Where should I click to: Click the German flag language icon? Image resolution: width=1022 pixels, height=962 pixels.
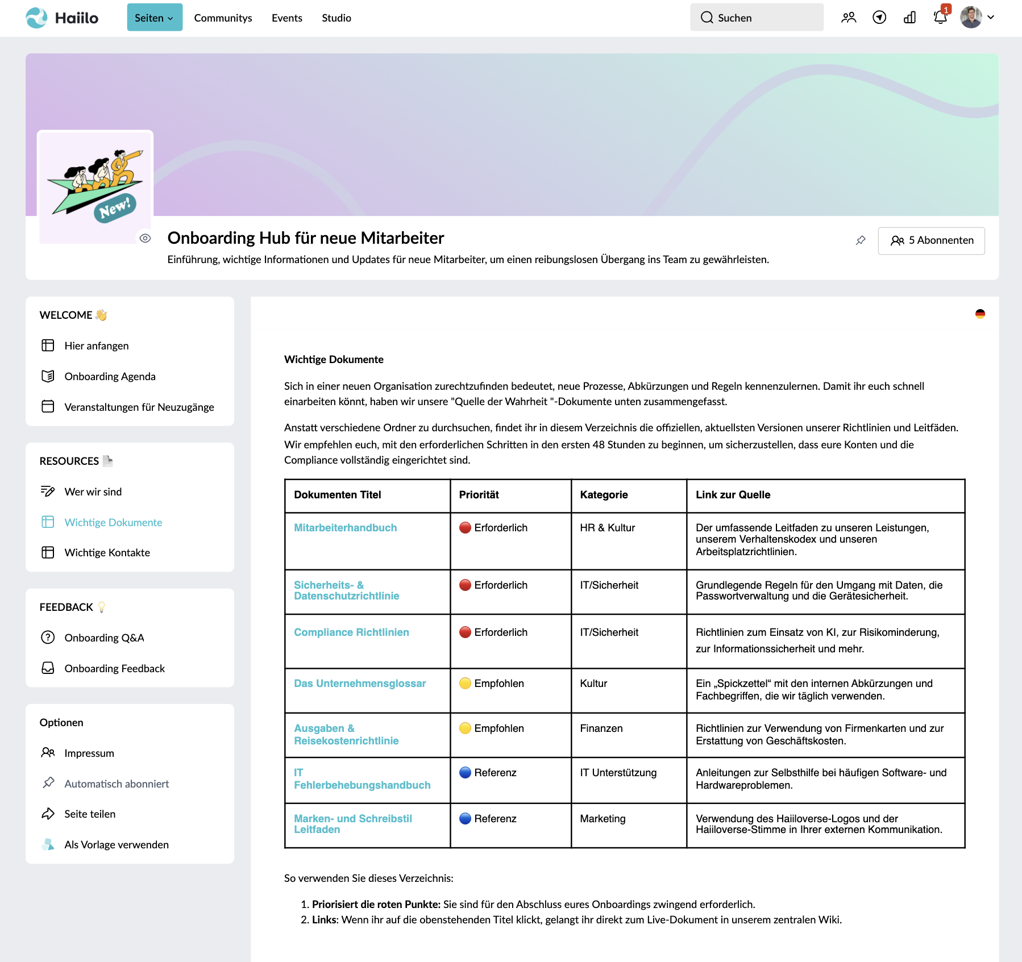point(980,314)
